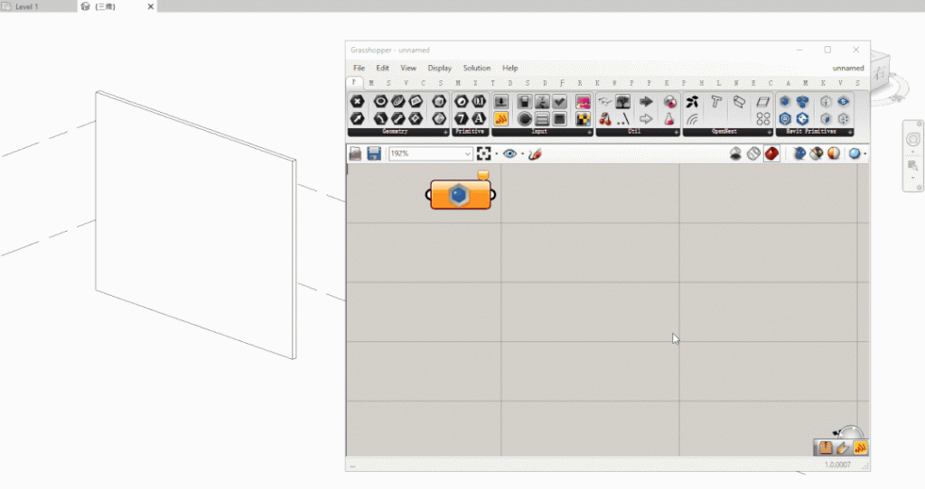Activate the Sketch feather tool
Screen dimensions: 925x489
click(x=535, y=153)
